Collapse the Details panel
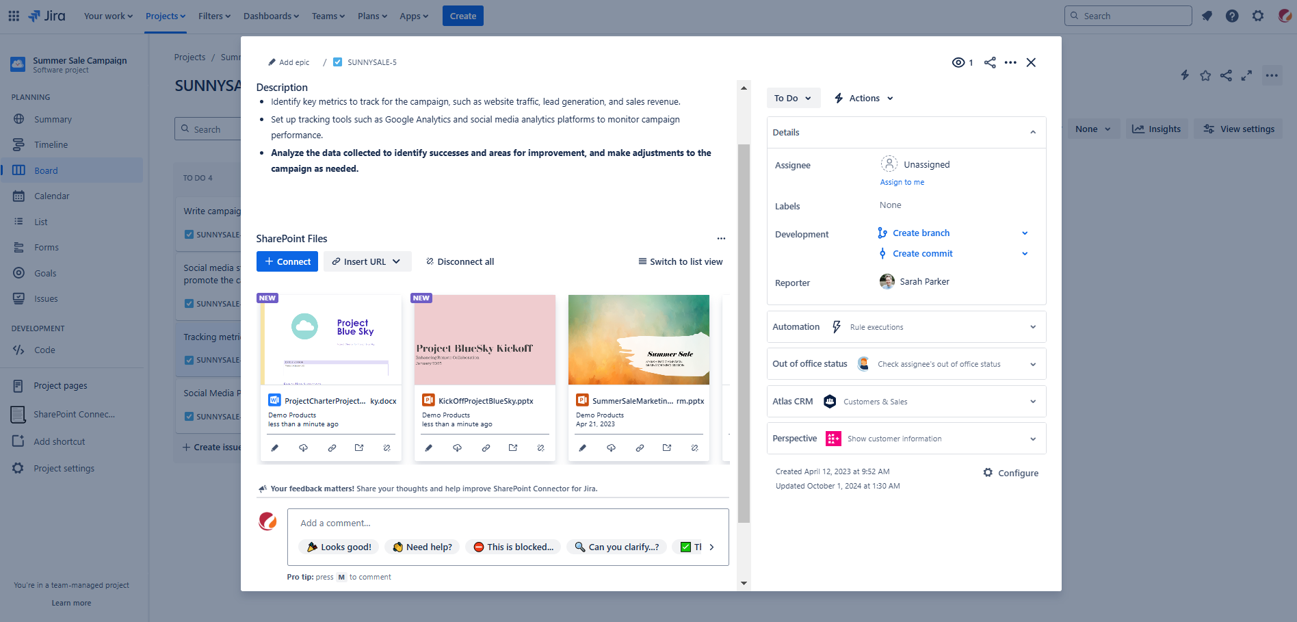Image resolution: width=1297 pixels, height=622 pixels. (1032, 131)
